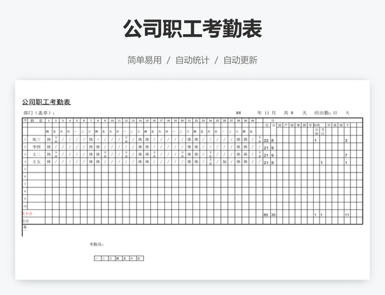Click the 夜 shift column header

(x=335, y=125)
